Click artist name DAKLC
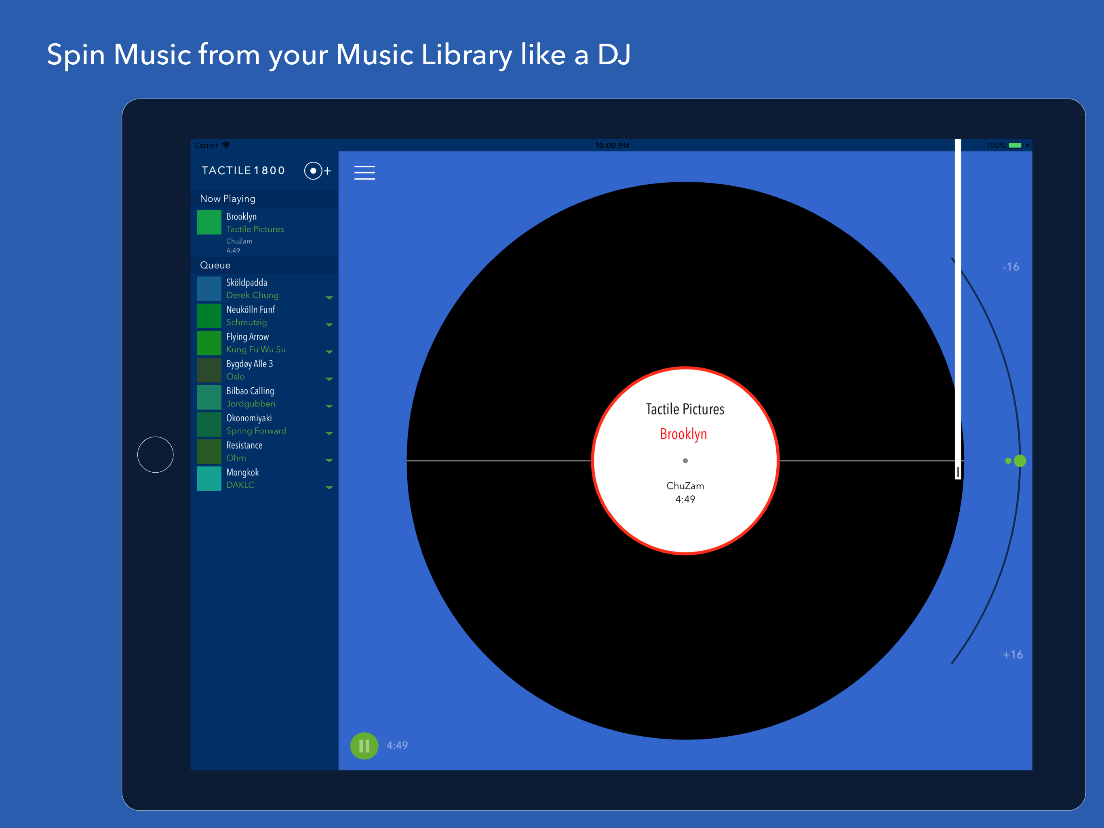The width and height of the screenshot is (1104, 828). coord(240,485)
